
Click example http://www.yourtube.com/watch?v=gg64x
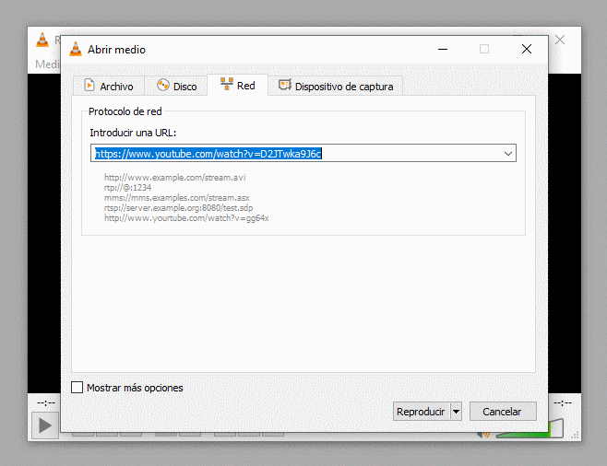click(x=186, y=218)
